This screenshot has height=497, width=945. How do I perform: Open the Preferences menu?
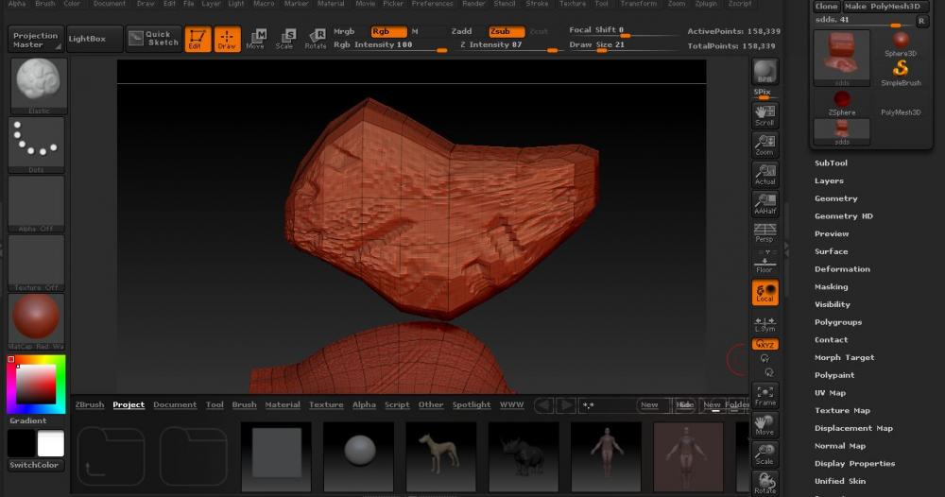coord(432,4)
